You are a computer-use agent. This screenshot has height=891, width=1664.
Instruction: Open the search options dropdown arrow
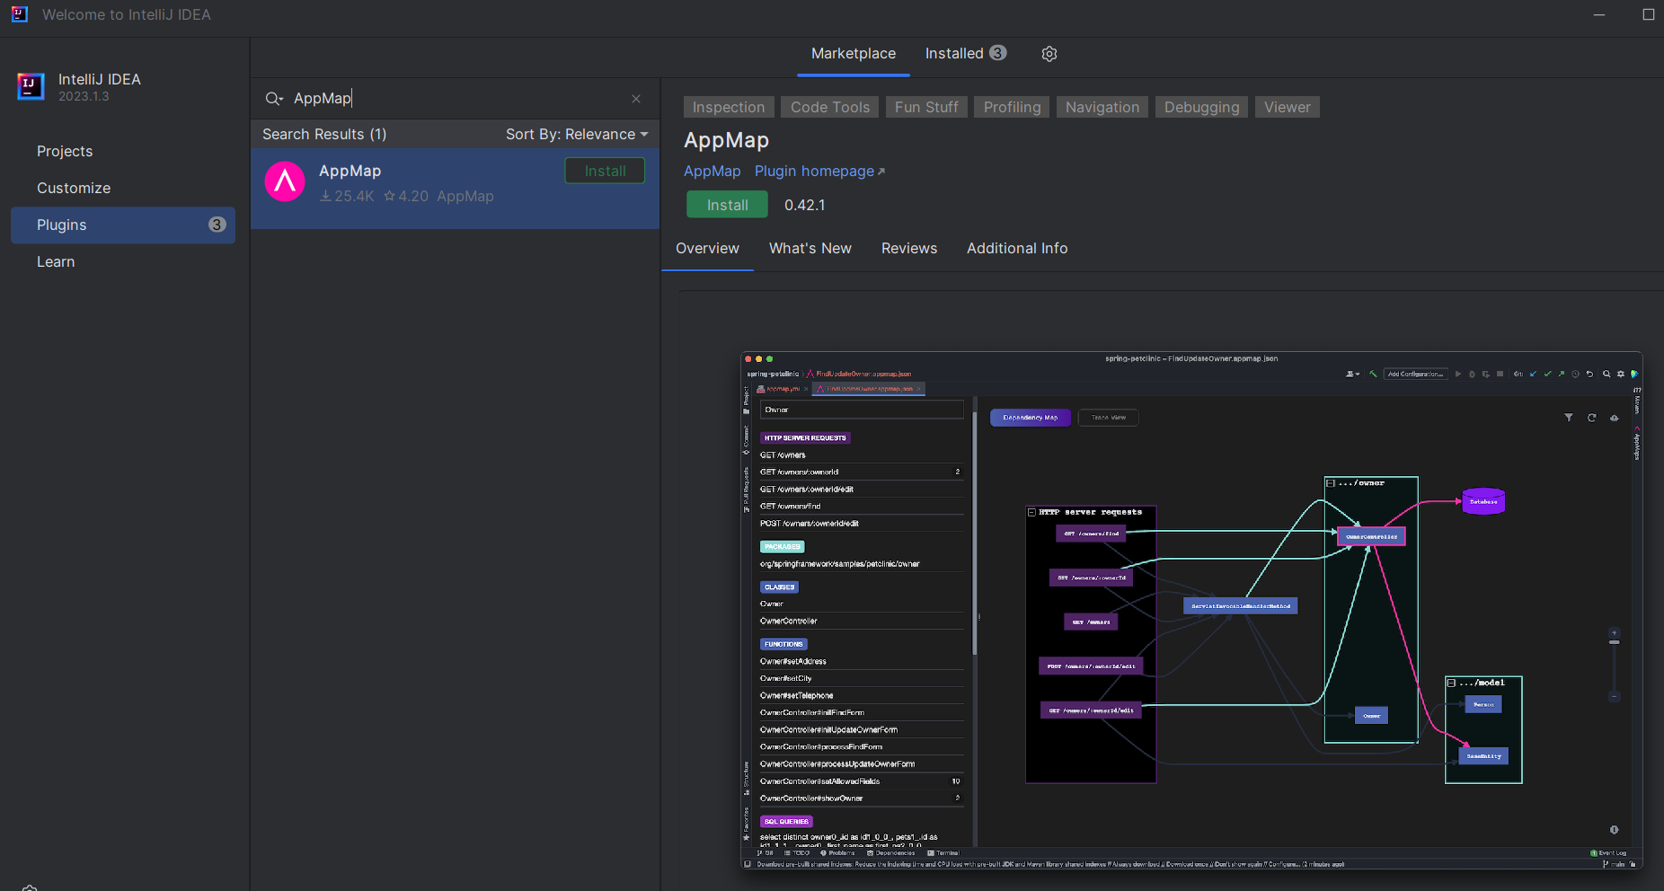(x=279, y=101)
